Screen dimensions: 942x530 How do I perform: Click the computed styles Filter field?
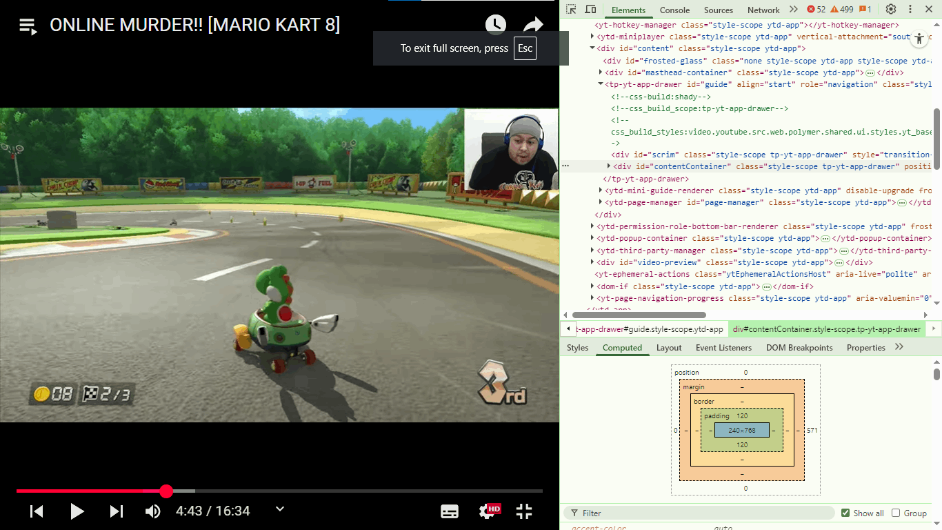pos(699,513)
